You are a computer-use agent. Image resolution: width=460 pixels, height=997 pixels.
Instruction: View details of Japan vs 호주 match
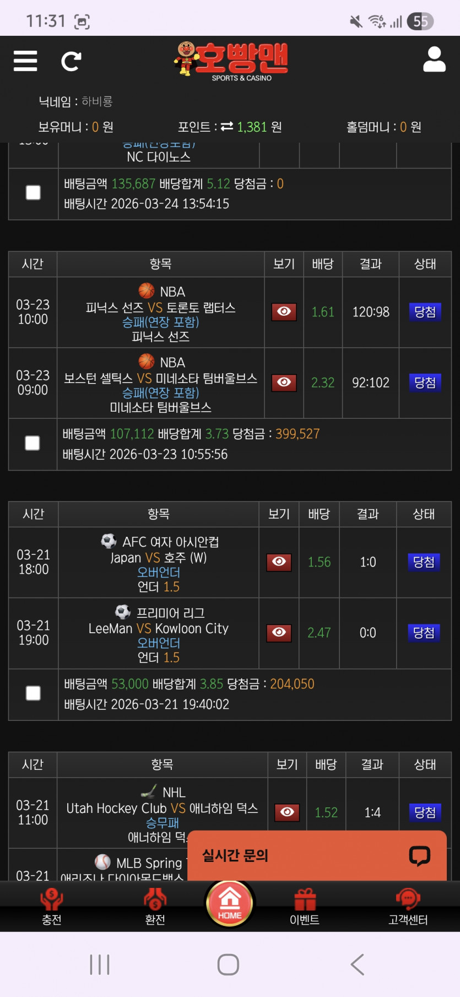click(279, 562)
